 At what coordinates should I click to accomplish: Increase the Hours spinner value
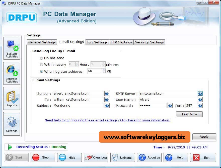click(x=77, y=63)
